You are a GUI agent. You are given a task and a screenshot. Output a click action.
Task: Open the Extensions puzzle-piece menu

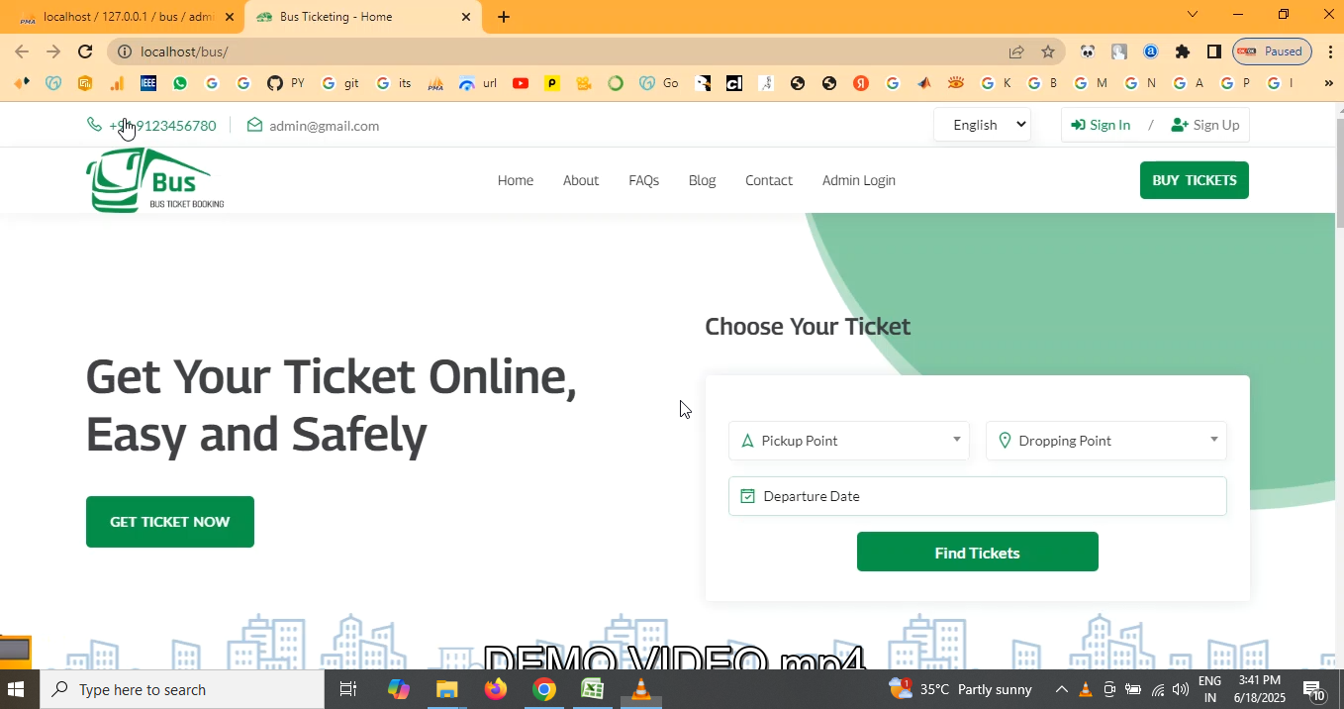tap(1183, 51)
